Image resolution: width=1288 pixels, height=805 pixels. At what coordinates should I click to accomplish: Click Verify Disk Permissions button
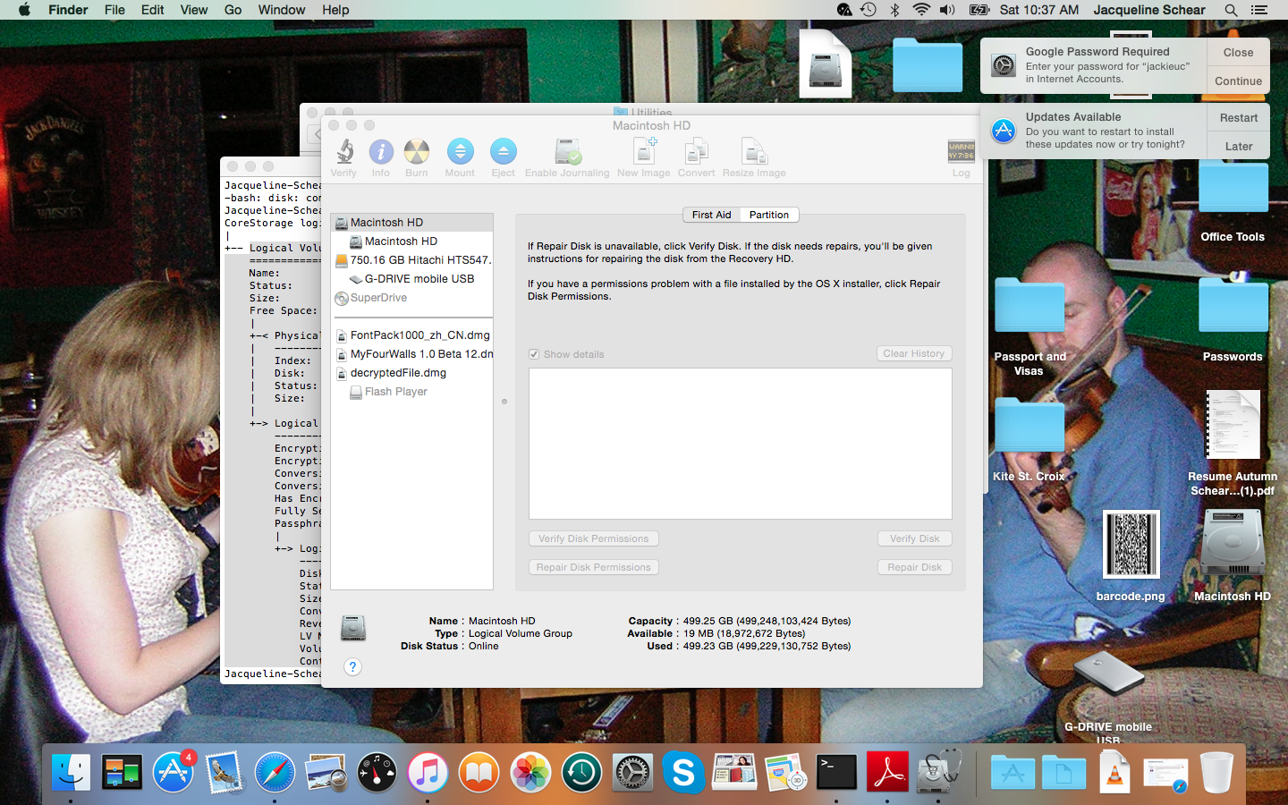594,538
